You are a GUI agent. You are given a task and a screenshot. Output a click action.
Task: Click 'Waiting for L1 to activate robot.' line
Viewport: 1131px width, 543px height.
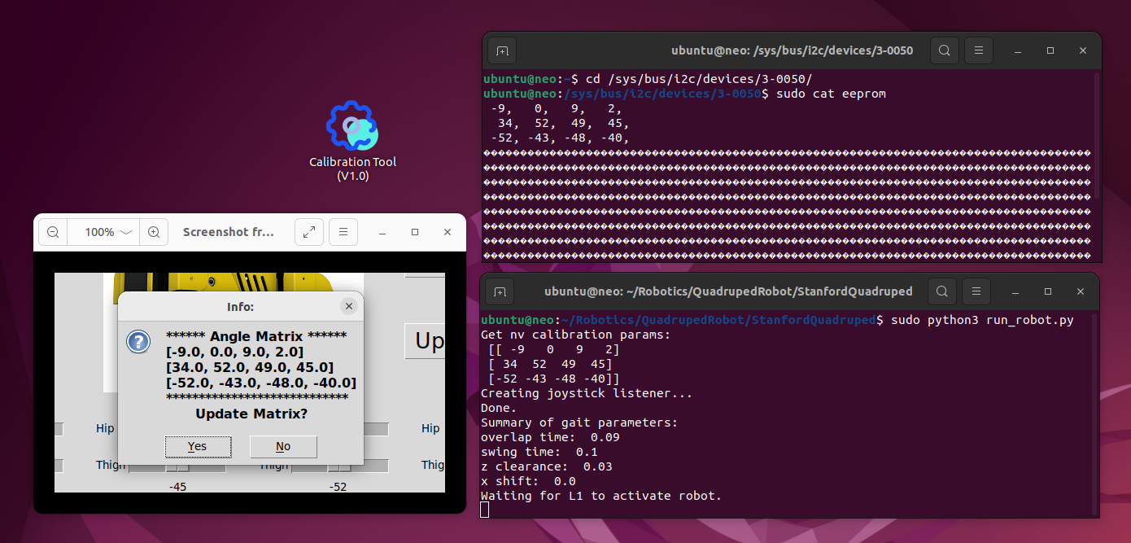tap(601, 496)
